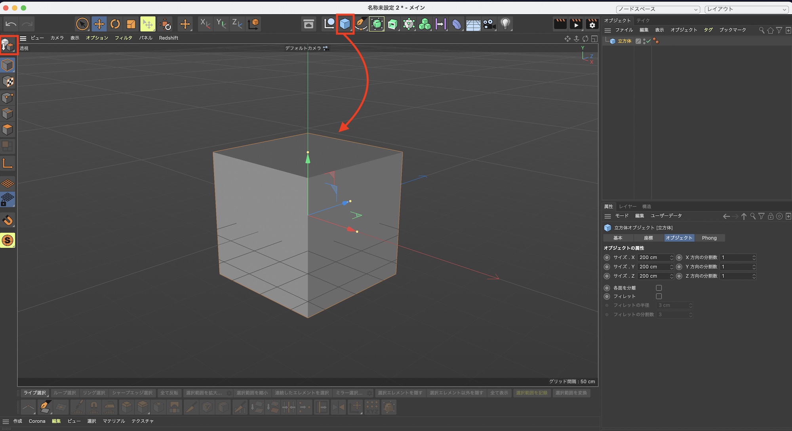Click the Make Editable icon in left sidebar
Image resolution: width=792 pixels, height=431 pixels.
[8, 46]
